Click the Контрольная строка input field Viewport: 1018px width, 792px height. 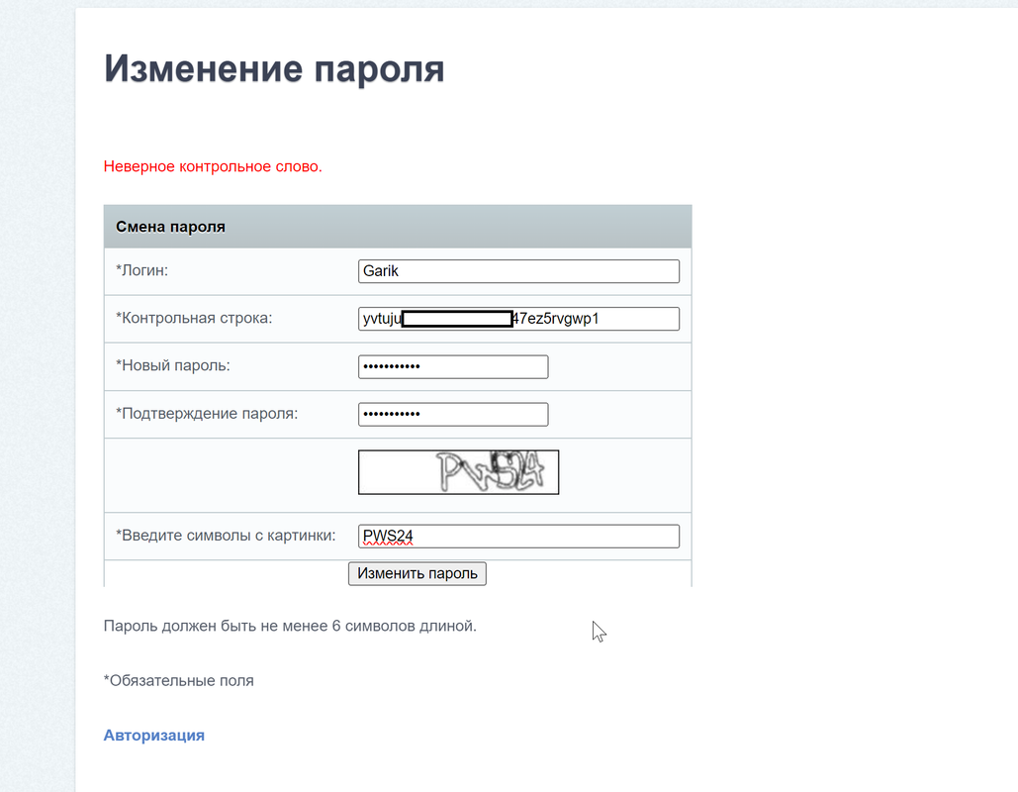coord(518,319)
